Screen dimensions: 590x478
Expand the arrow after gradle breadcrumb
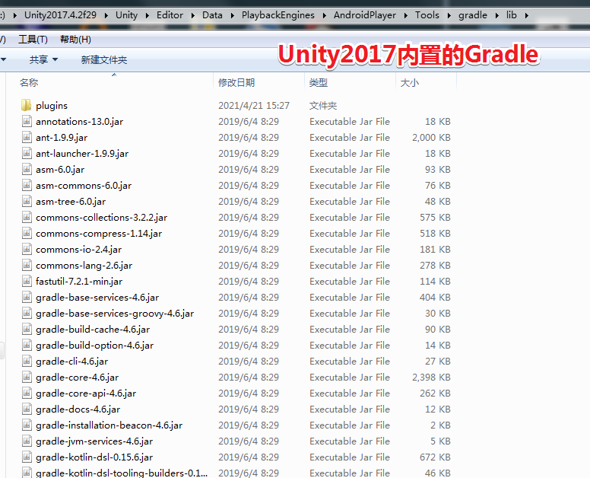coord(496,15)
